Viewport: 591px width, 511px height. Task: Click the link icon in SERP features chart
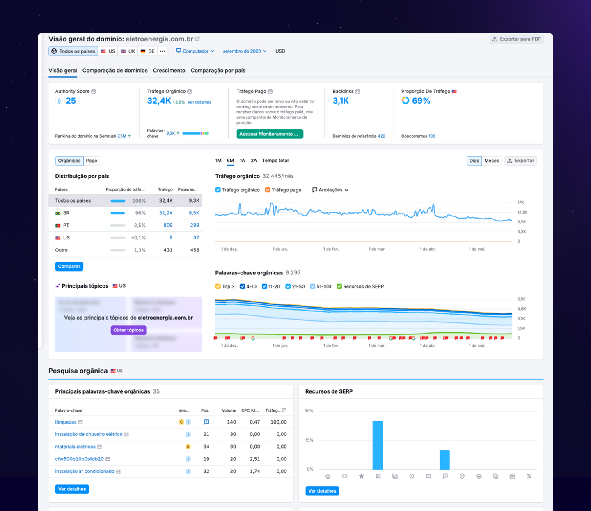coord(345,476)
